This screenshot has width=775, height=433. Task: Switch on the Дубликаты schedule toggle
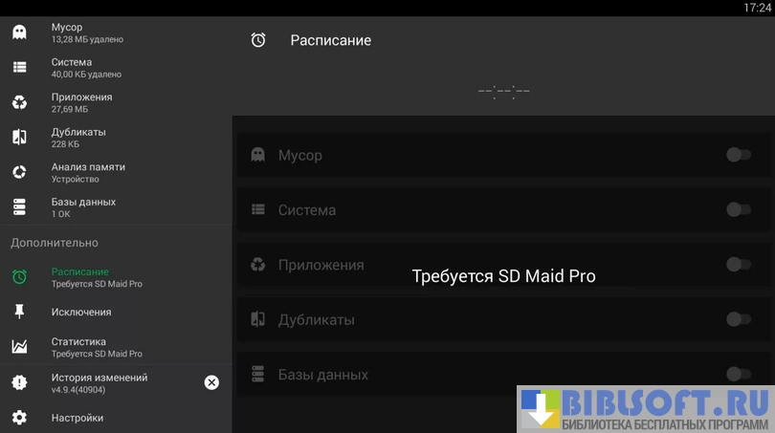pos(738,319)
